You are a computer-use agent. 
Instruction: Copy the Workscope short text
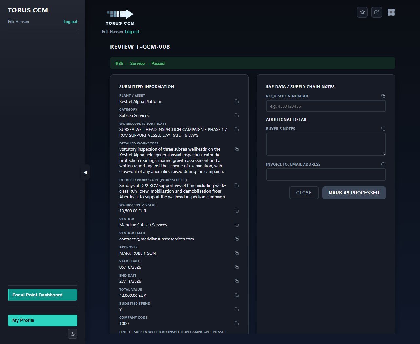(x=236, y=129)
